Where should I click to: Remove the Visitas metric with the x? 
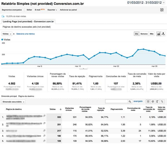tap(14, 34)
